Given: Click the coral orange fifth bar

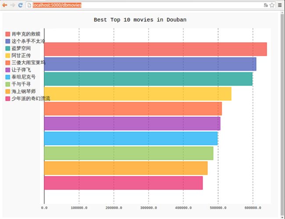Looking at the screenshot, I should point(133,109).
